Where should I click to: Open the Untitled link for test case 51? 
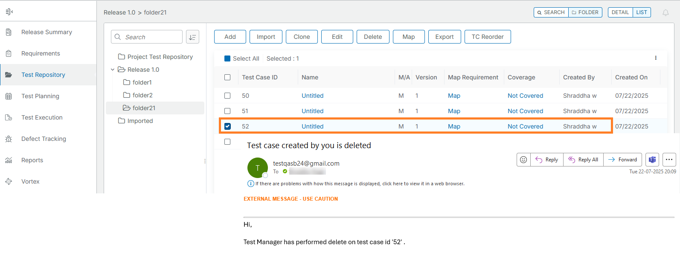312,111
